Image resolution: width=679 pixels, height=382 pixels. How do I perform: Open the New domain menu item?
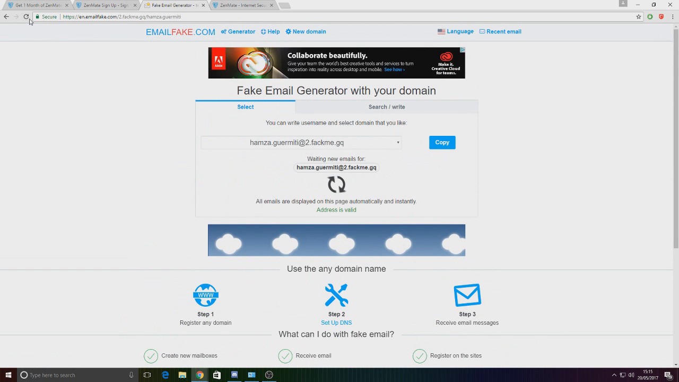click(x=306, y=32)
